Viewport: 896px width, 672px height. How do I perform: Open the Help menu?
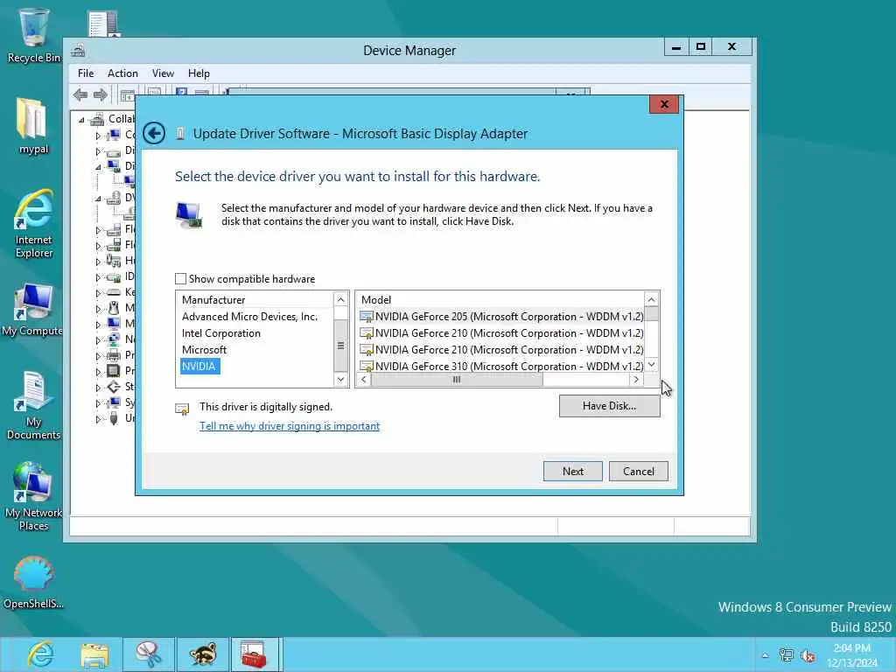[199, 73]
